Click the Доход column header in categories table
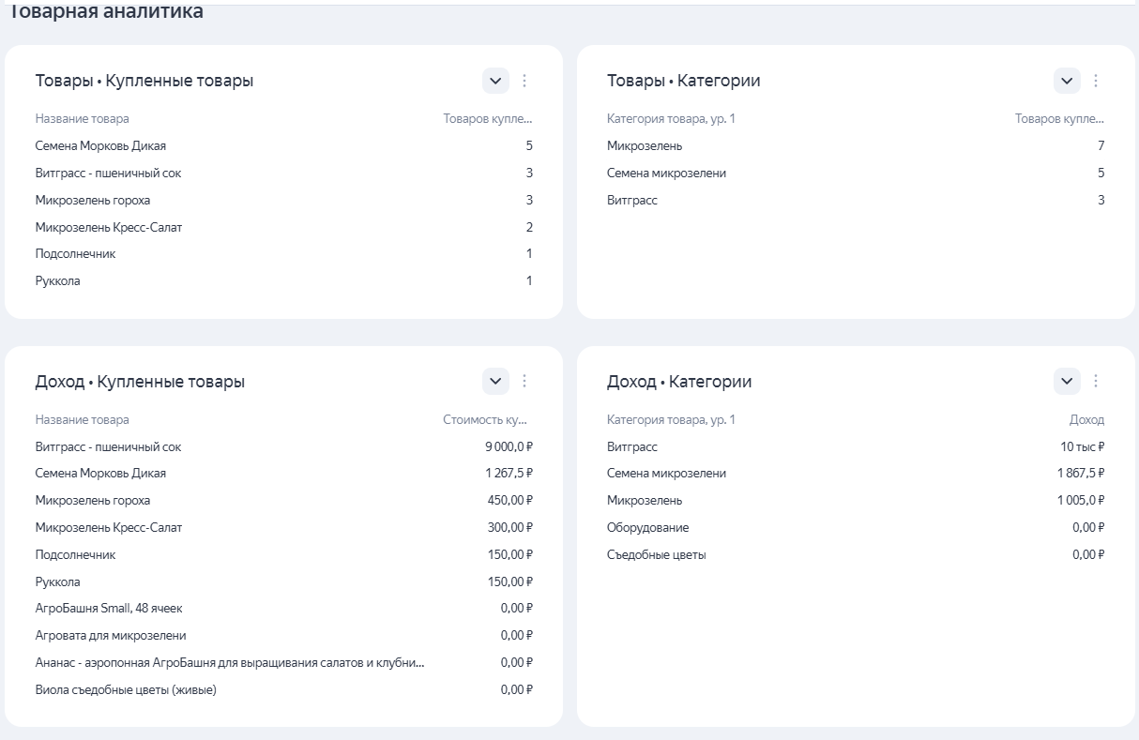This screenshot has height=740, width=1139. (1086, 419)
